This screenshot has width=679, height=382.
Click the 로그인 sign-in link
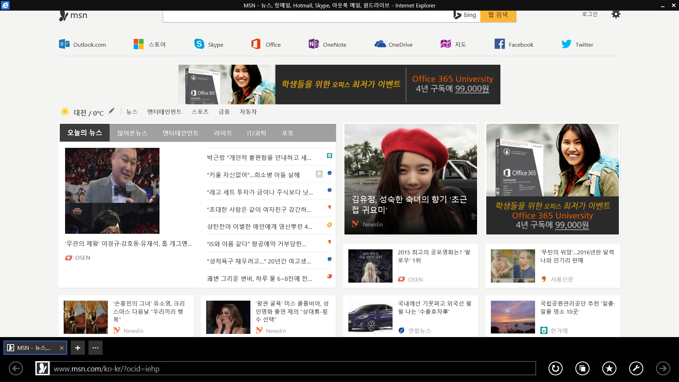coord(590,14)
